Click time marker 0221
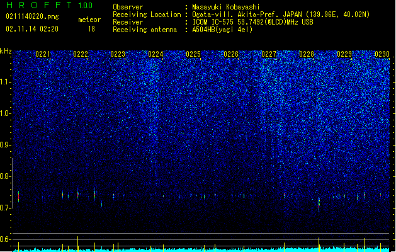This screenshot has width=396, height=252. pos(43,54)
